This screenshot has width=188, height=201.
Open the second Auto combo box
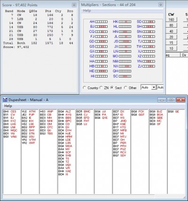160,87
